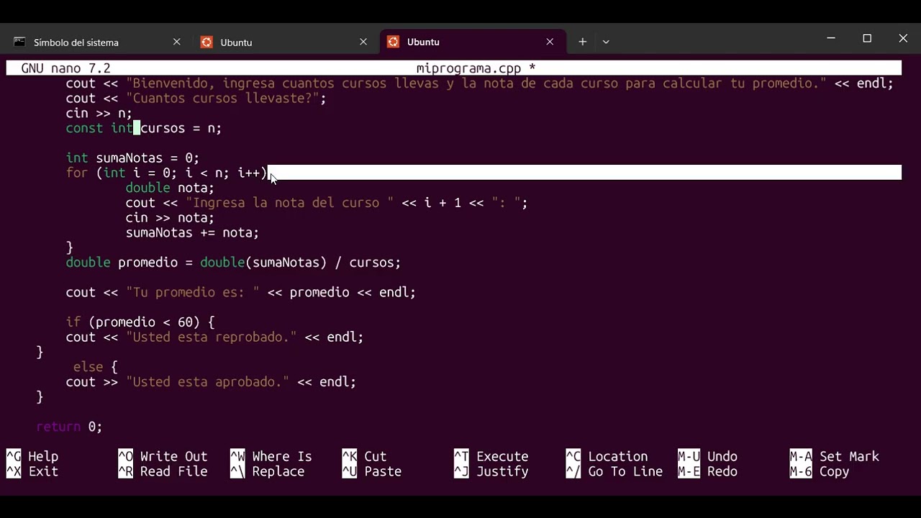Click the 'Cuantos cursos llevaste?' string

[x=222, y=98]
